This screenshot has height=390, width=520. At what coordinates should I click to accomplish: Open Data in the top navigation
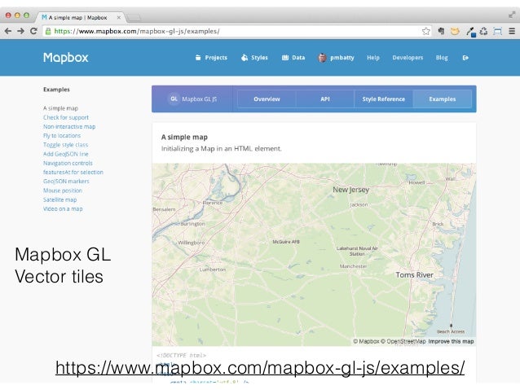(x=293, y=58)
